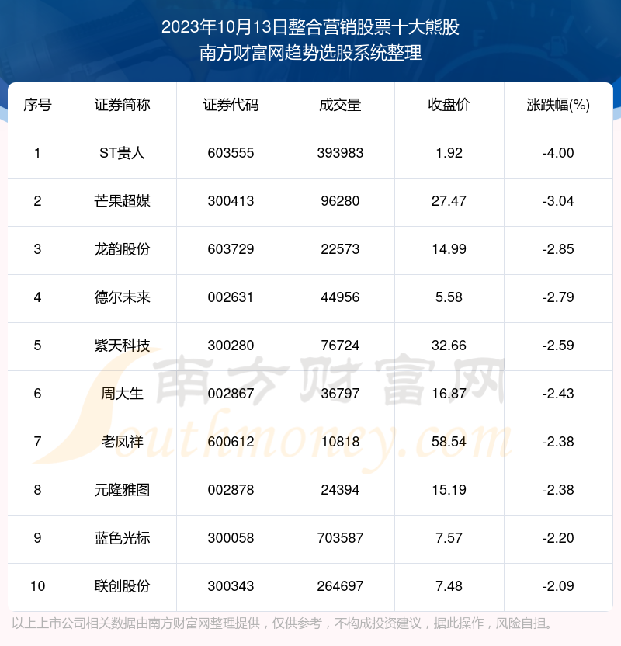The height and width of the screenshot is (646, 621).
Task: Click the subtitle 南方财富网趋势选股系统整理
Action: (x=310, y=54)
